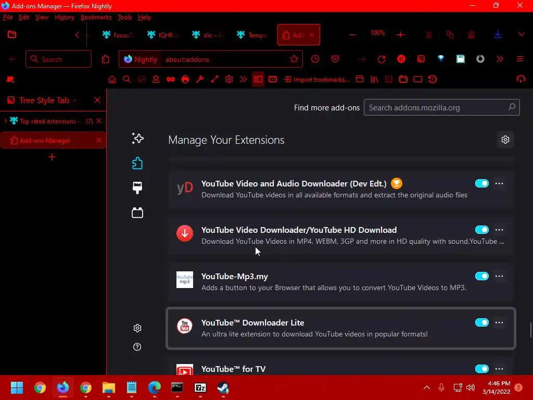Open the File menu
The height and width of the screenshot is (400, 533).
pyautogui.click(x=8, y=17)
